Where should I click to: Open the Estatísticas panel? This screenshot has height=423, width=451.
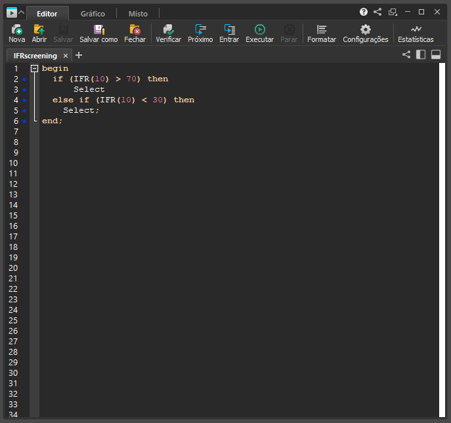point(416,33)
